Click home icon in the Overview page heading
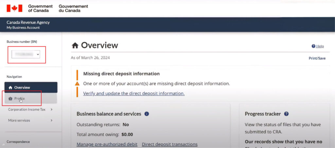Screen dimensions: 335x148 point(75,45)
